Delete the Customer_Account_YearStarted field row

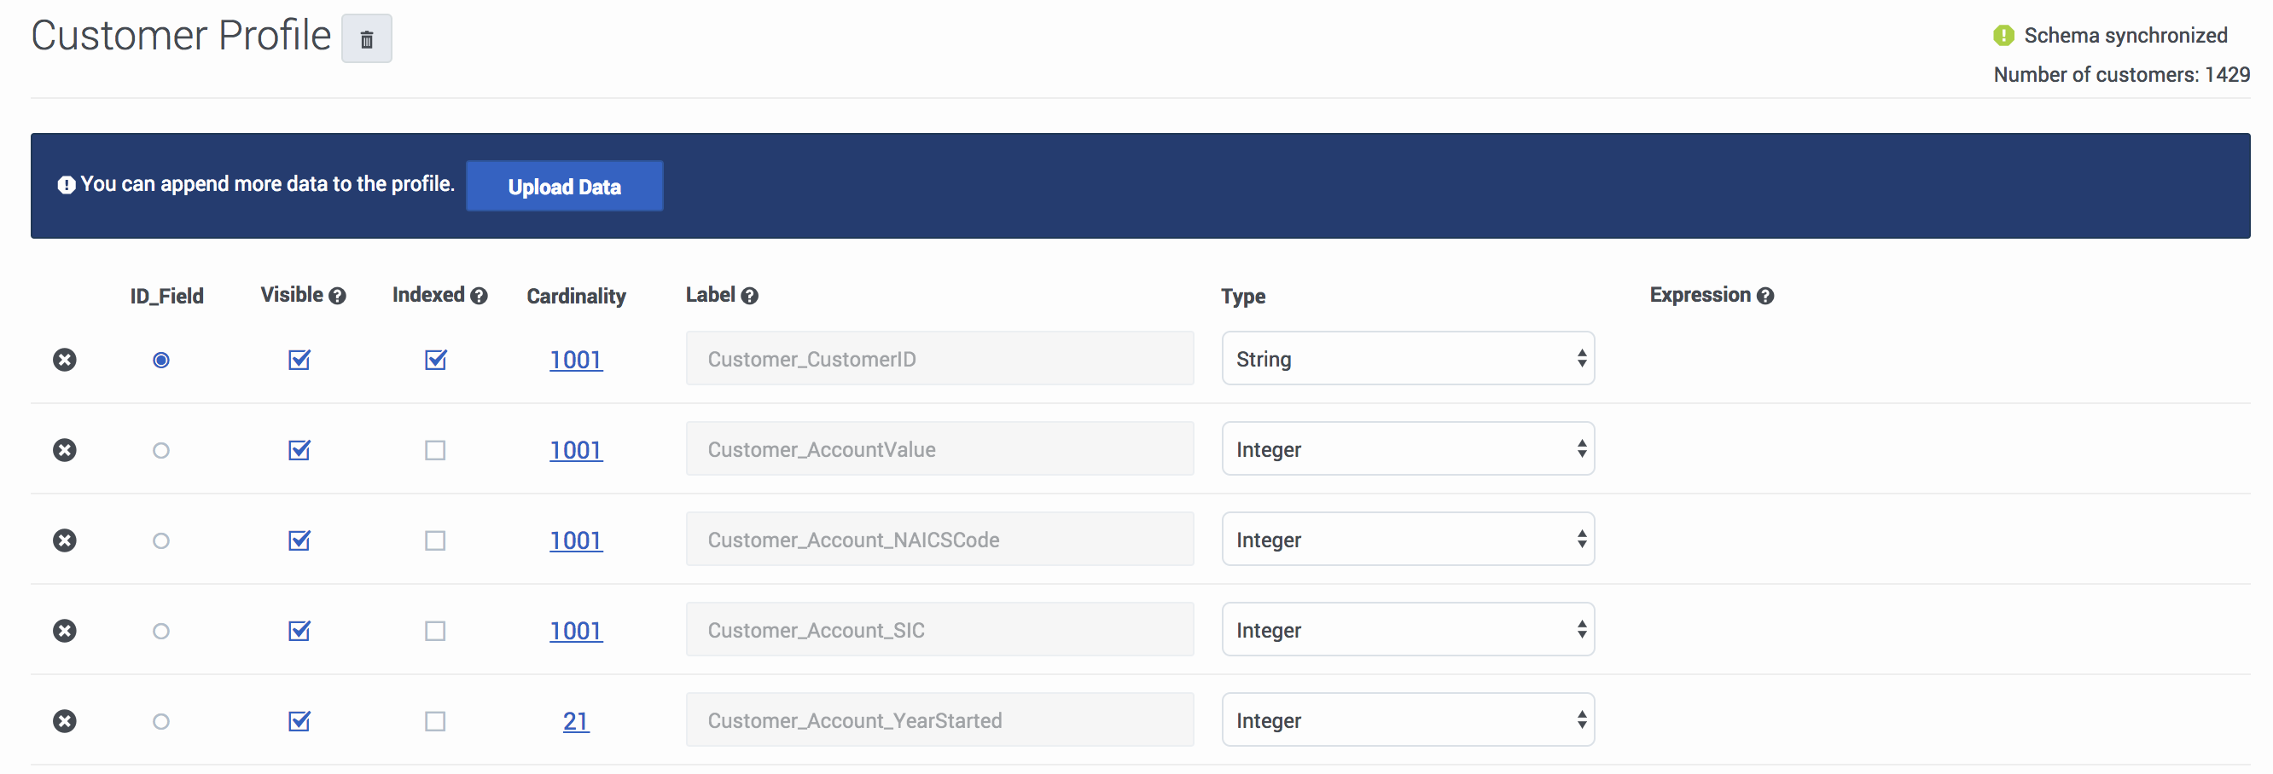(x=64, y=721)
